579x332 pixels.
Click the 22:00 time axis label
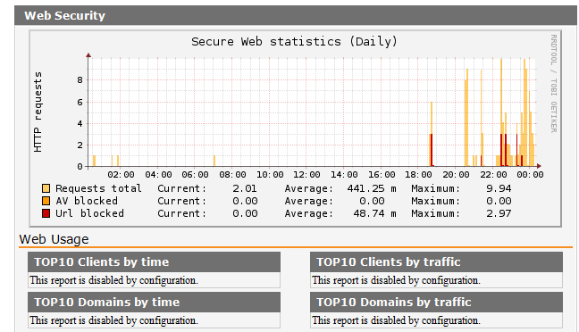tap(493, 175)
